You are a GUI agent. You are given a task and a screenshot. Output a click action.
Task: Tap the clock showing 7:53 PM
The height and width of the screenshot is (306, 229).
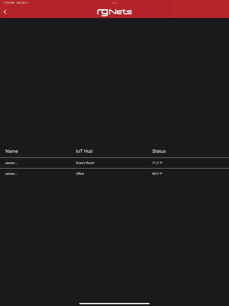point(7,3)
